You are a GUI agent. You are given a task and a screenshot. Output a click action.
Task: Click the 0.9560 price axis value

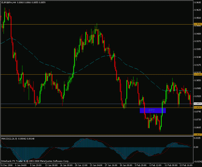pyautogui.click(x=197, y=18)
